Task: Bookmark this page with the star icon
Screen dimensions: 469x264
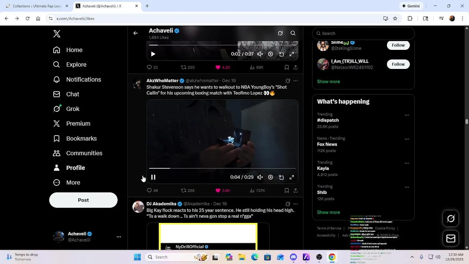Action: tap(395, 18)
